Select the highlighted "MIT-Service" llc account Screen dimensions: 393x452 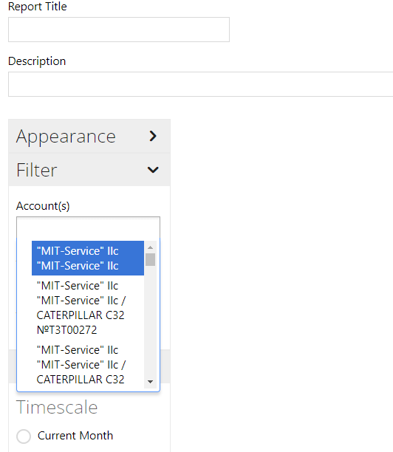88,258
